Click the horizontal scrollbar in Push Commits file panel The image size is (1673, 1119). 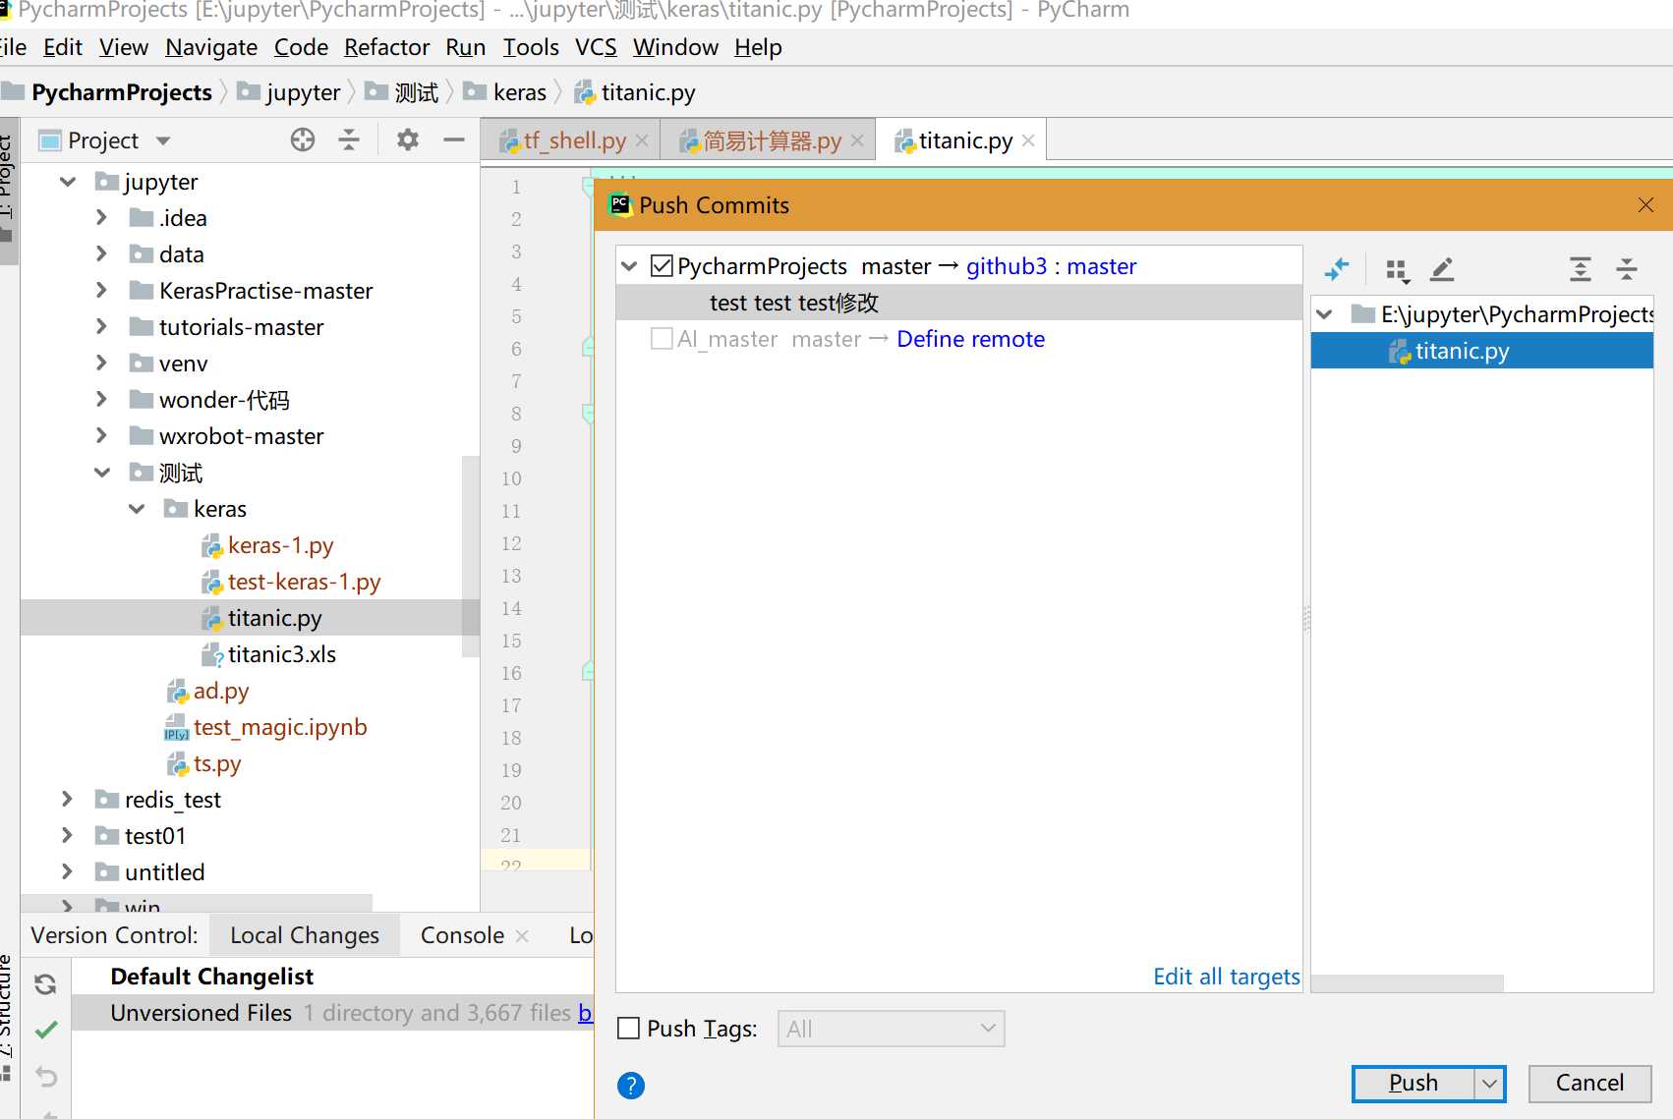click(x=1407, y=983)
